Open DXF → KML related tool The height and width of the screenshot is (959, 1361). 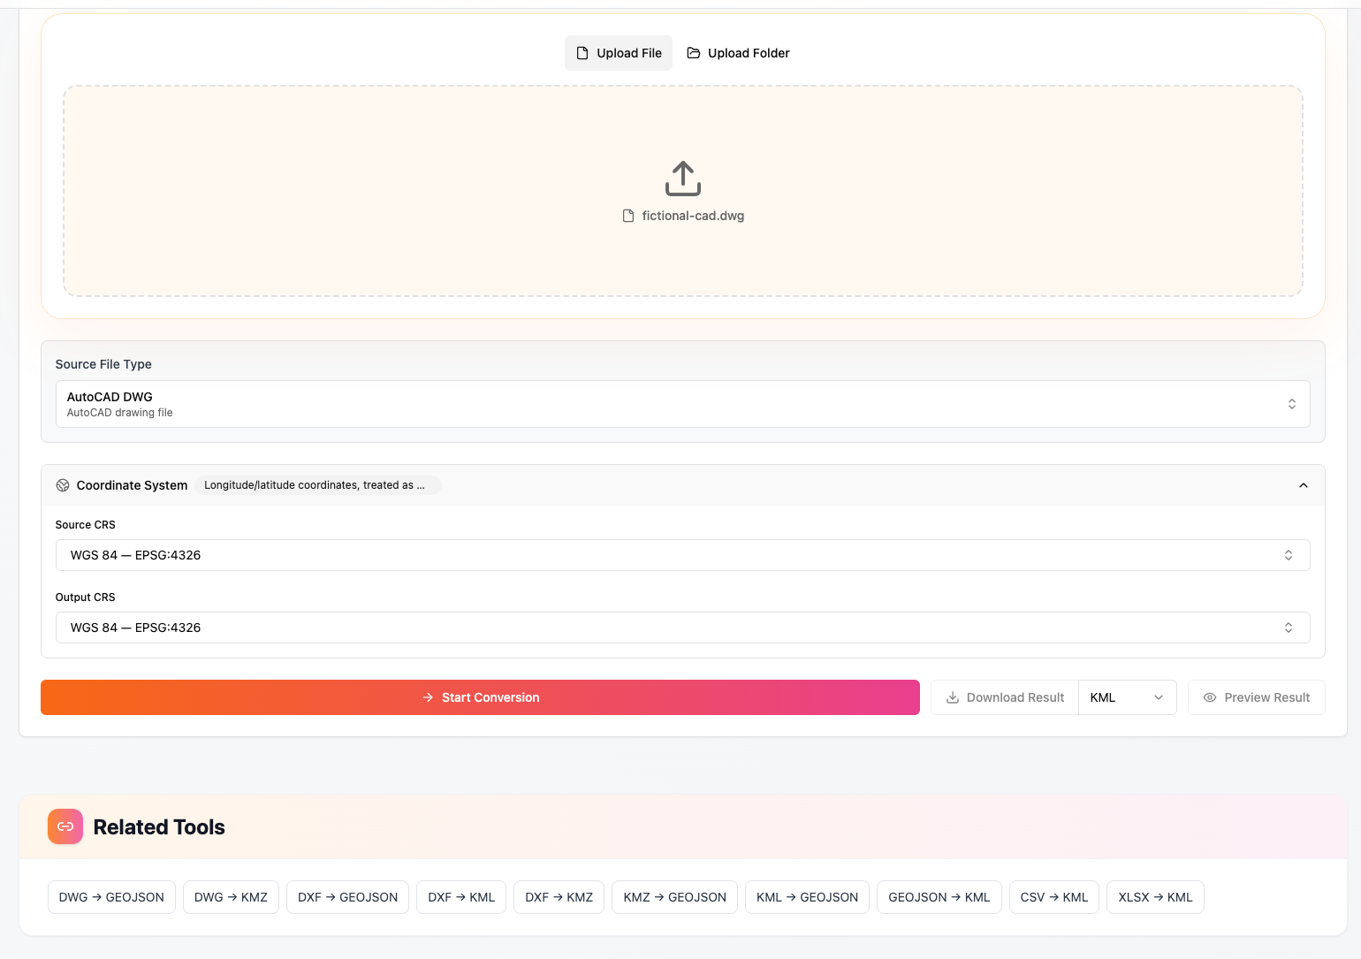[461, 897]
